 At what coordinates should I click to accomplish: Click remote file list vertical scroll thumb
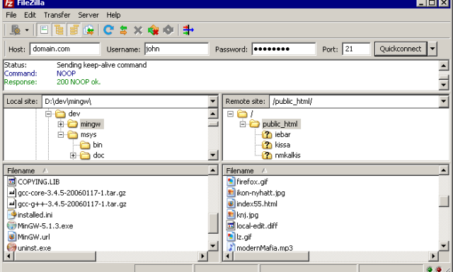pos(444,201)
